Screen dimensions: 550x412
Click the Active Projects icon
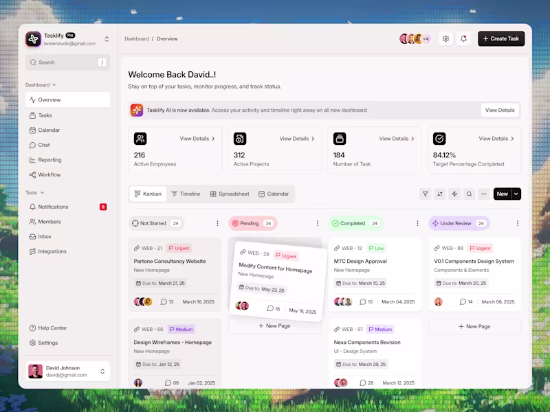[x=240, y=139]
